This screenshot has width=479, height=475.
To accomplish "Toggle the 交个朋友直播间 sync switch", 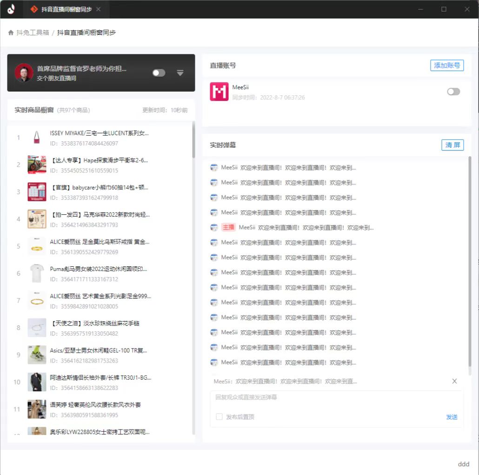I will 159,73.
